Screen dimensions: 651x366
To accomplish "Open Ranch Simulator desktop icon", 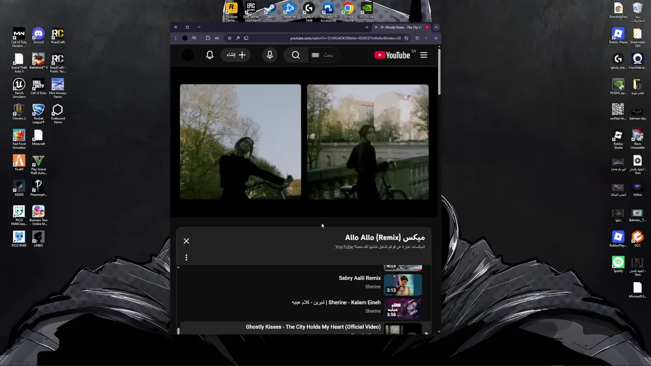I will (x=19, y=88).
